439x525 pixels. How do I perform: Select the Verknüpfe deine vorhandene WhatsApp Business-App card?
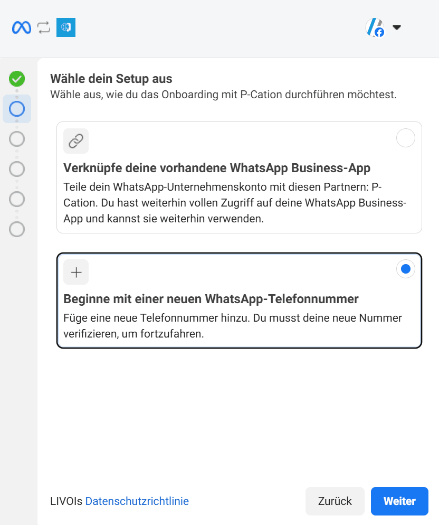(x=238, y=177)
